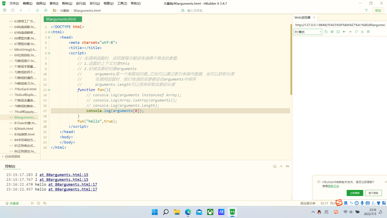Screen dimensions: 387x218
Task: Open Windows taskbar search
Action: pos(166,212)
